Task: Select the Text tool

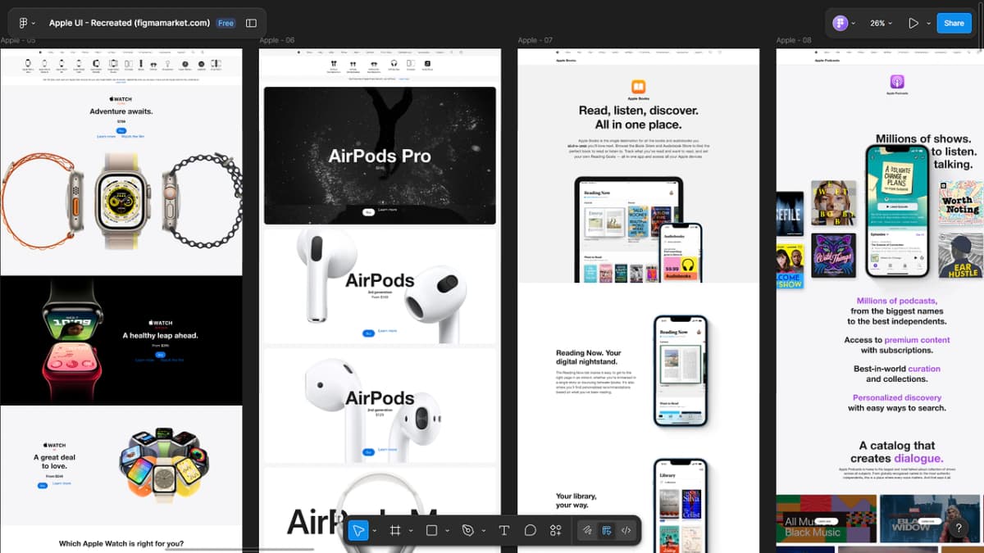Action: pos(504,530)
